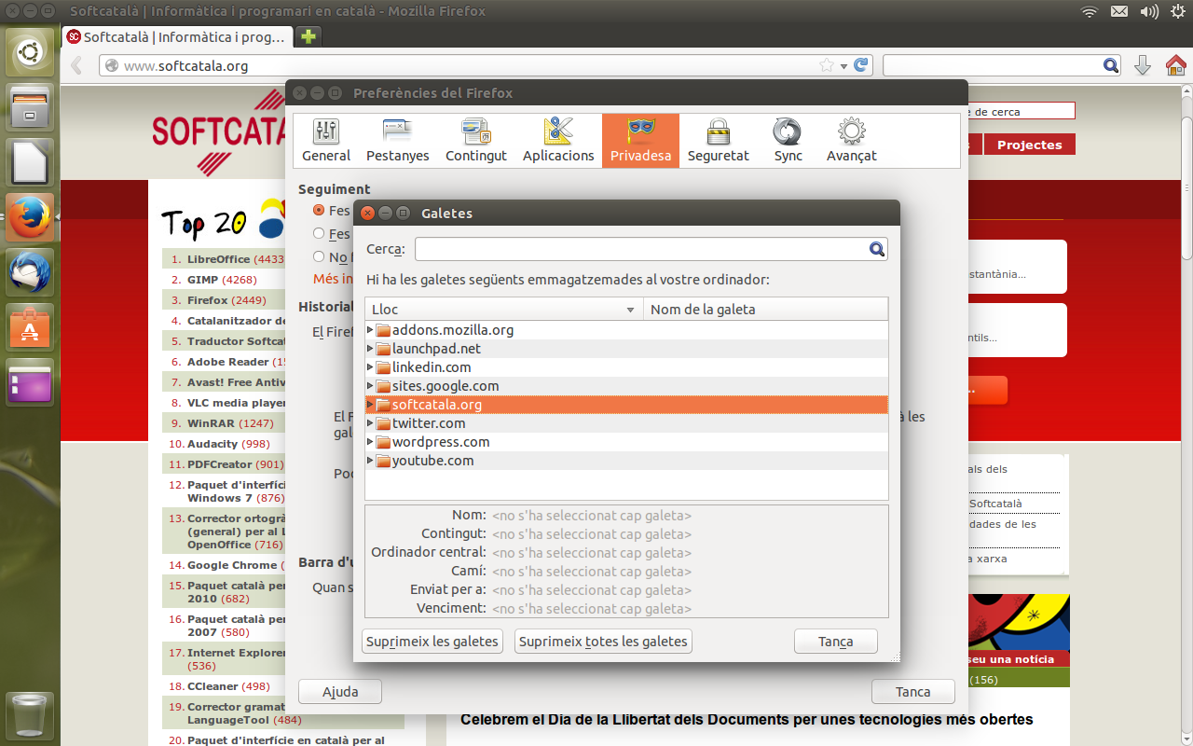This screenshot has width=1193, height=746.
Task: Open LibreOffice document icon in launcher
Action: coord(31,162)
